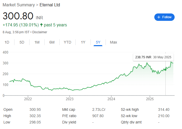Switch chart to 5D range
The height and width of the screenshot is (129, 182).
point(22,42)
